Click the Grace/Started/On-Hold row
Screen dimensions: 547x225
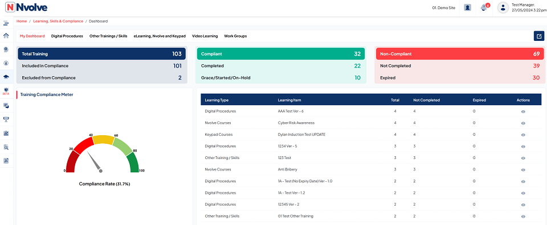click(x=281, y=78)
